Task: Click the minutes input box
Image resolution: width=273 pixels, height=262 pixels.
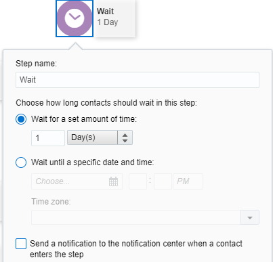Action: tap(163, 181)
